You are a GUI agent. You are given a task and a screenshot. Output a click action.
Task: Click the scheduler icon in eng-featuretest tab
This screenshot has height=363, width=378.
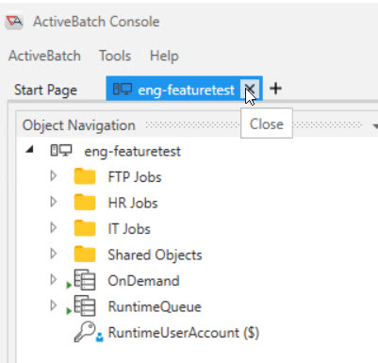123,90
